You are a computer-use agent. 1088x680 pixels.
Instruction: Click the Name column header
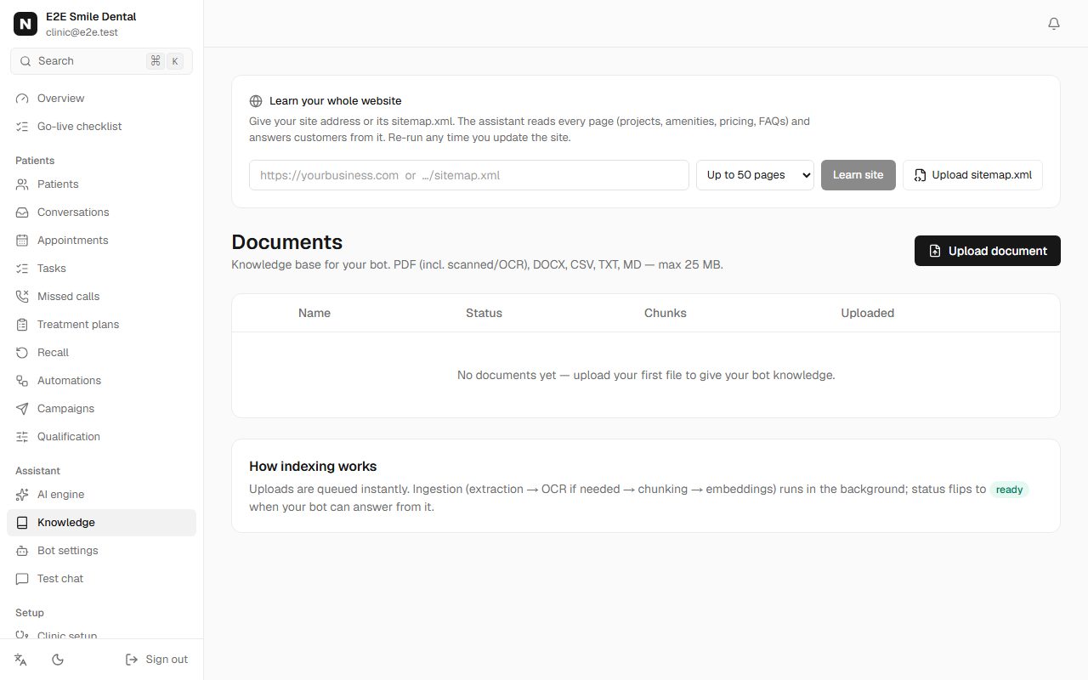coord(314,313)
